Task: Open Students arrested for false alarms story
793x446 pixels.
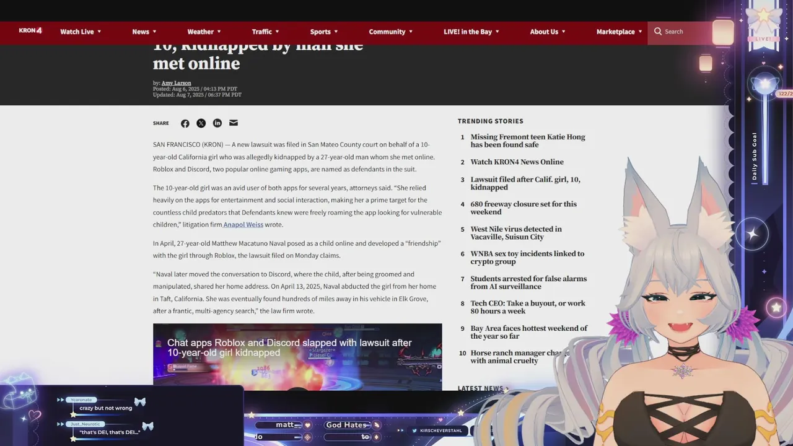Action: tap(528, 282)
